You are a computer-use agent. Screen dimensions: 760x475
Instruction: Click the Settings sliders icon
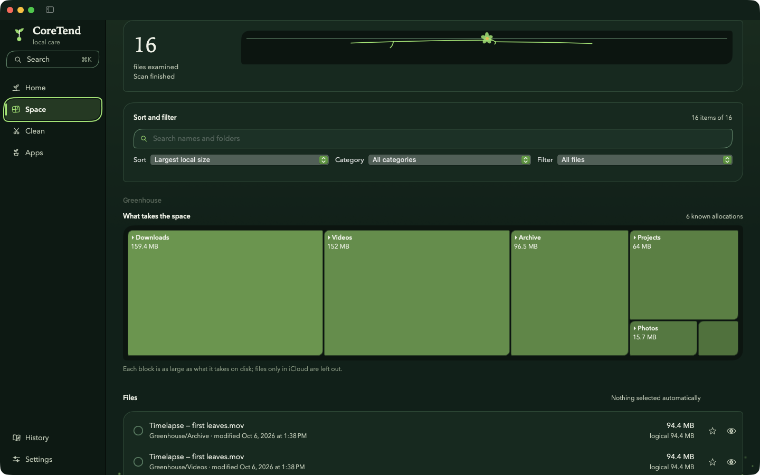pyautogui.click(x=16, y=459)
